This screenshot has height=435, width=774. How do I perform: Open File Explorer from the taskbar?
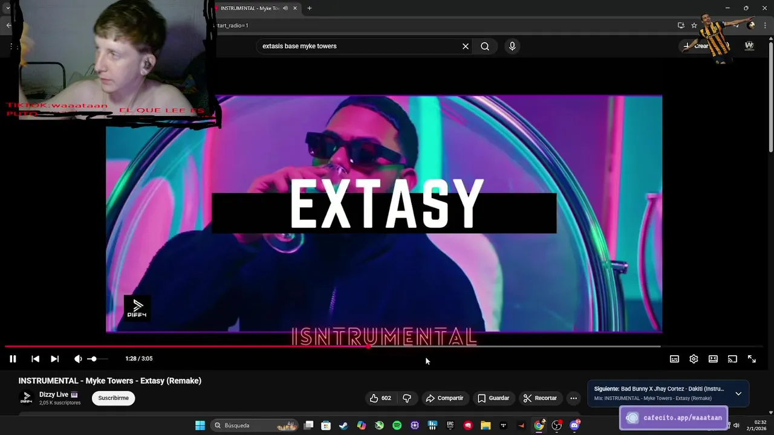pos(486,425)
